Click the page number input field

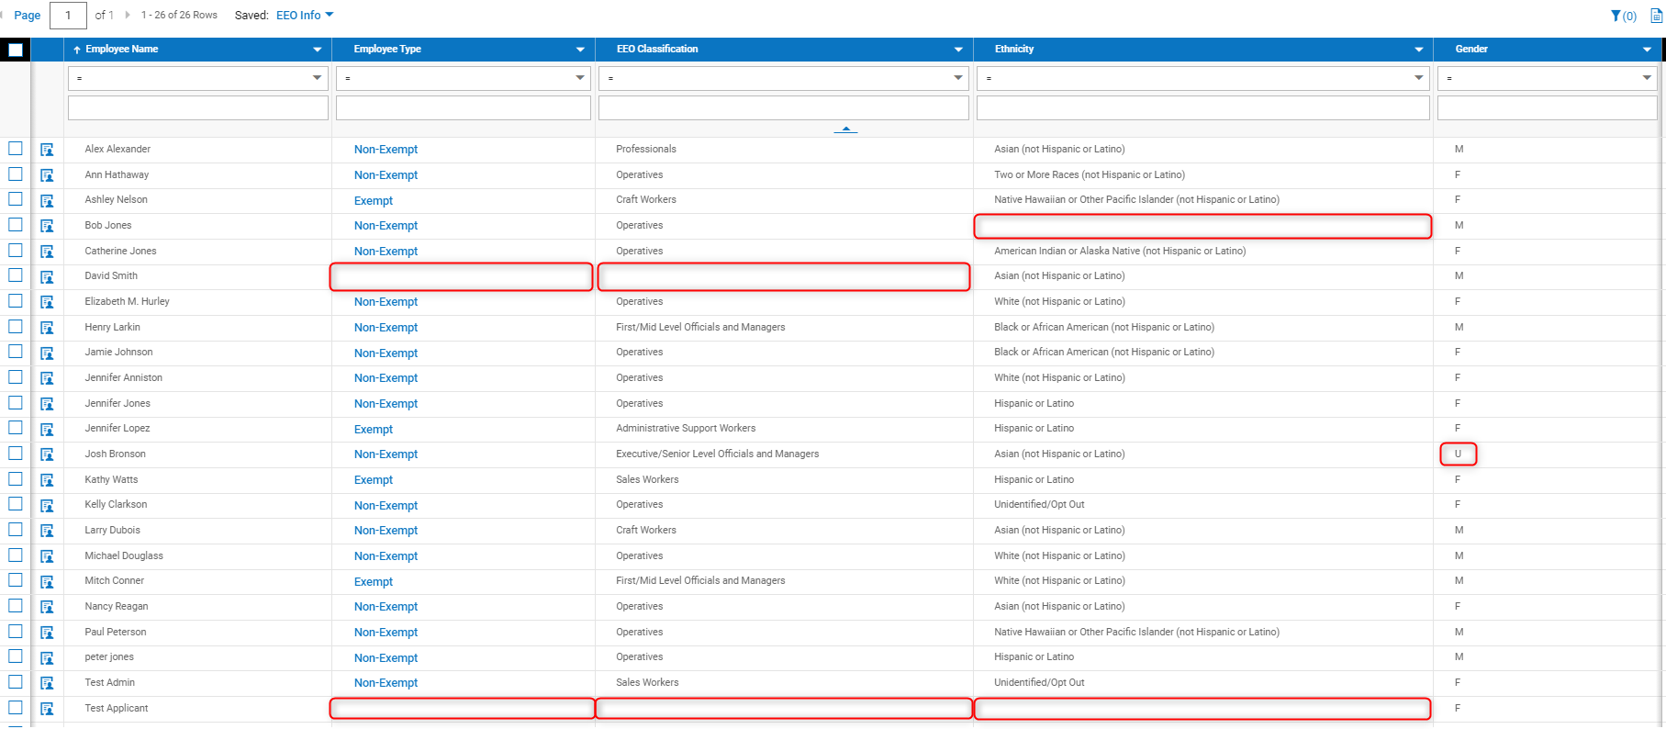68,16
